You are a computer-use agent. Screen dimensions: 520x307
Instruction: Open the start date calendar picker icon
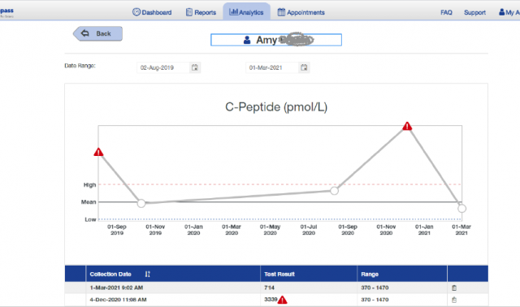195,67
